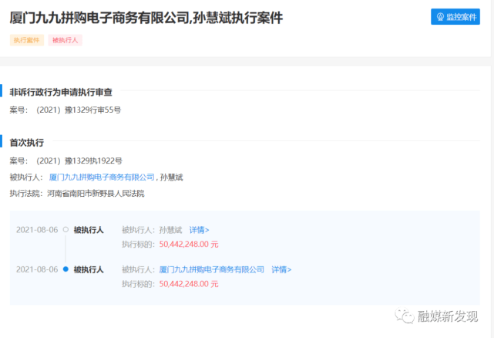The image size is (494, 338).
Task: Select section heading 首次执行
Action: (x=27, y=143)
